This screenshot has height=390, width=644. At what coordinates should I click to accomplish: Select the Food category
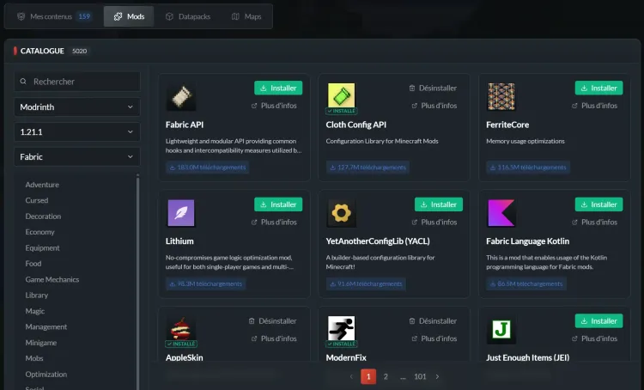[33, 264]
